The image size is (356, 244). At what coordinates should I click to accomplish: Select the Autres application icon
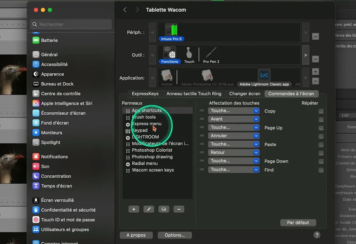167,78
